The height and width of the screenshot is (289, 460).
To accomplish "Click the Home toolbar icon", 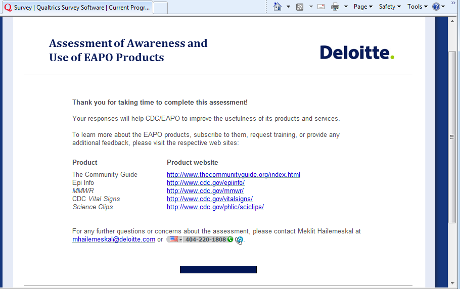I will tap(277, 7).
